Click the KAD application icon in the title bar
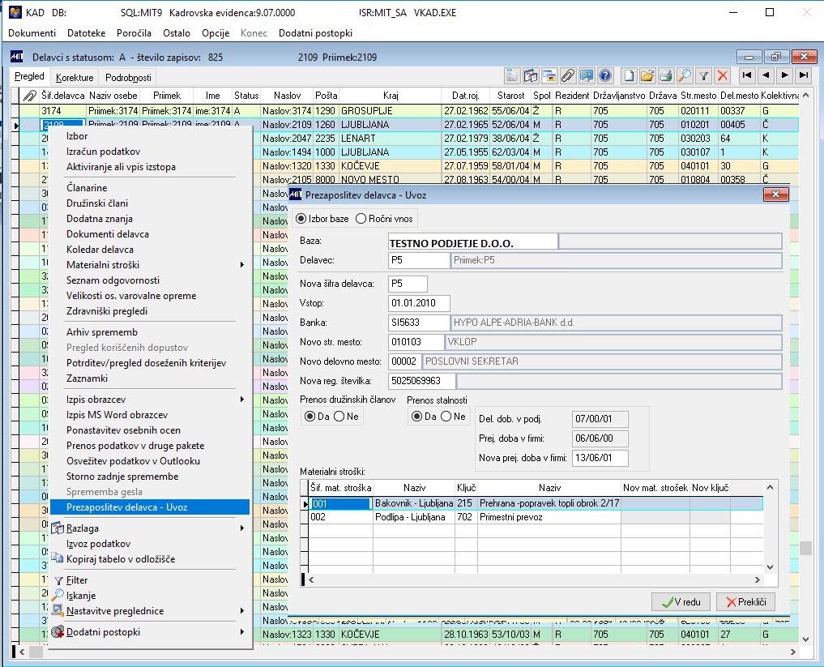This screenshot has width=824, height=667. [15, 12]
